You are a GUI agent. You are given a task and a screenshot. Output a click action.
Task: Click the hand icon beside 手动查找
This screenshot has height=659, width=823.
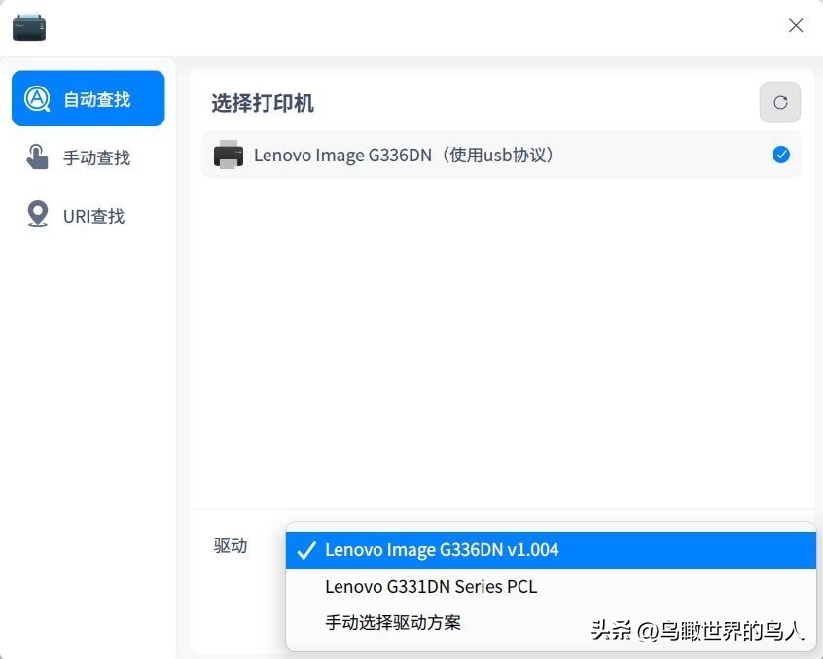tap(37, 156)
